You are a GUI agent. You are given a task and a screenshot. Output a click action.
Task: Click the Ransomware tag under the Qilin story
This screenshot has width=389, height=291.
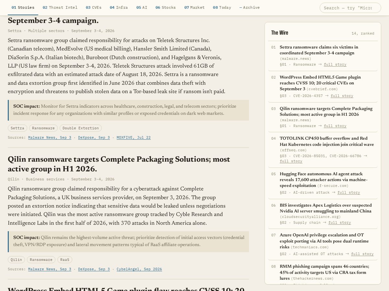(41, 260)
